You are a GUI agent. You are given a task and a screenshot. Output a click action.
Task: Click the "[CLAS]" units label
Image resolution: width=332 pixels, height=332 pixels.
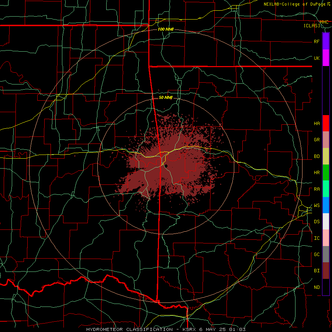click(x=312, y=25)
